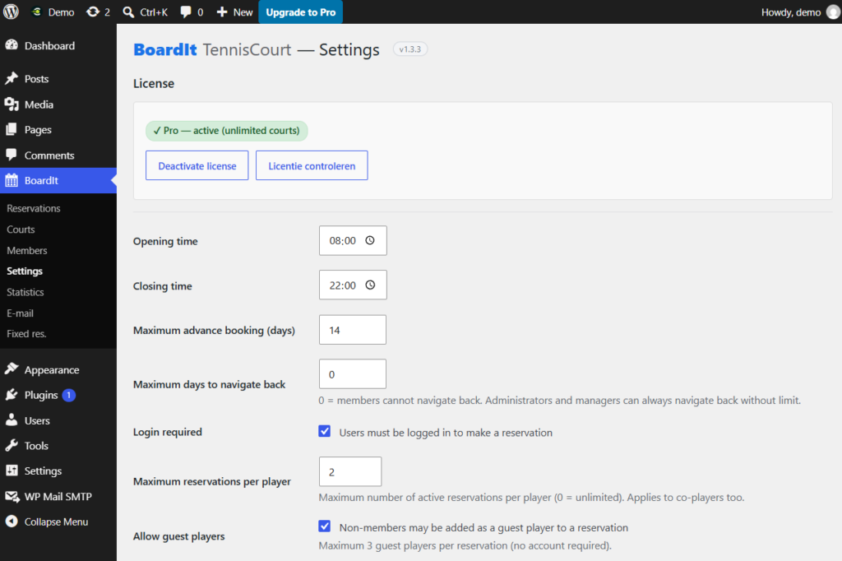Click the Maximum reservations per player field

[350, 472]
